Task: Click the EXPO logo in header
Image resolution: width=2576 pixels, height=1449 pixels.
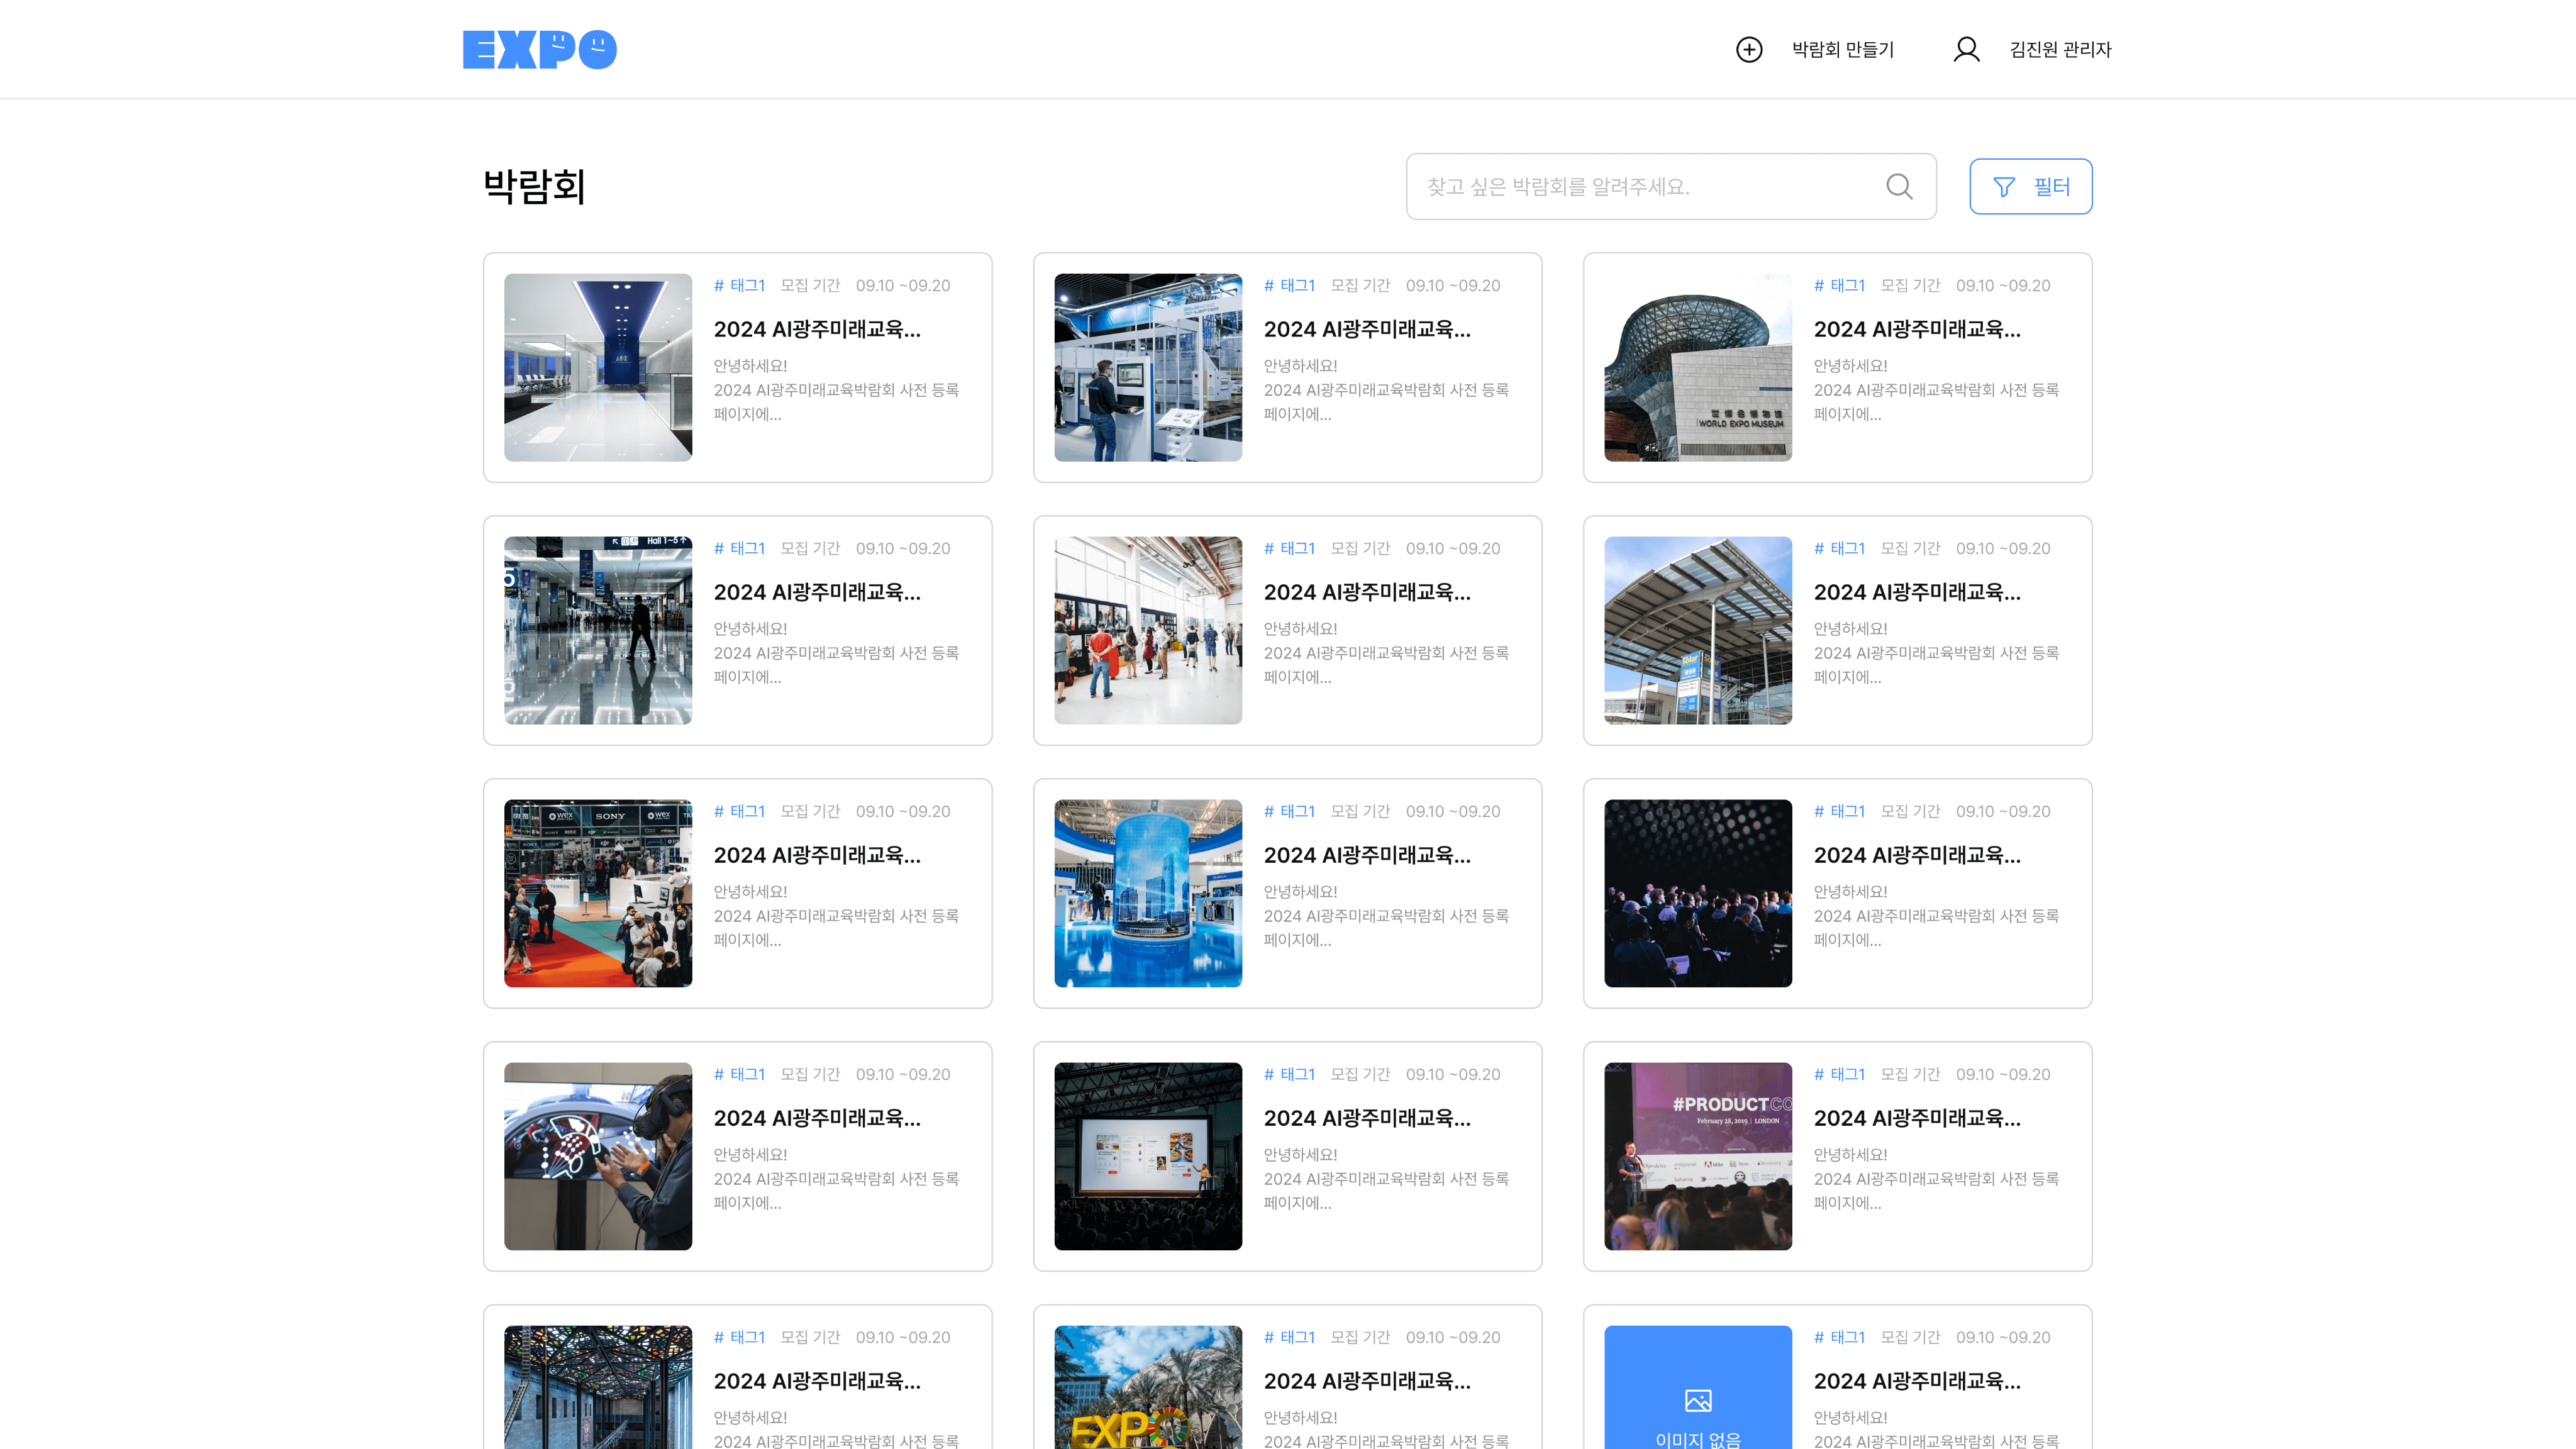Action: click(539, 49)
